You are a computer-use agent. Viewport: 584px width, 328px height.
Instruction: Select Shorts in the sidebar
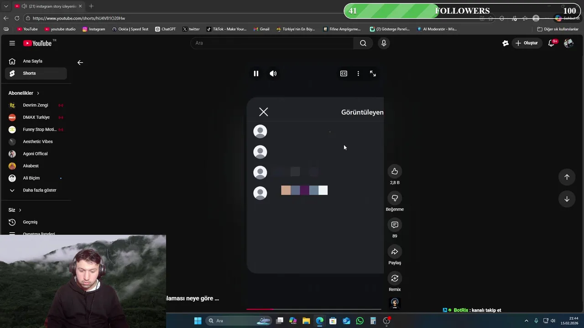(36, 73)
